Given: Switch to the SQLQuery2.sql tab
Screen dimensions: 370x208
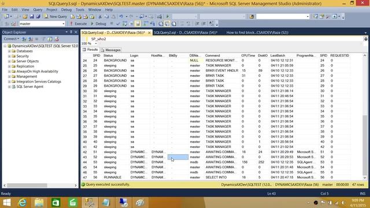Looking at the screenshot, I should tap(186, 32).
